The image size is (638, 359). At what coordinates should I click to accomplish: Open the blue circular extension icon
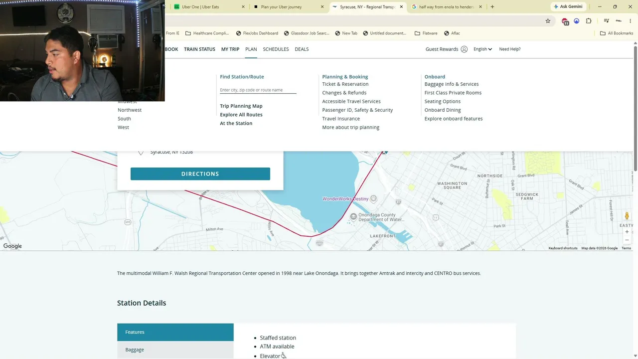(577, 21)
